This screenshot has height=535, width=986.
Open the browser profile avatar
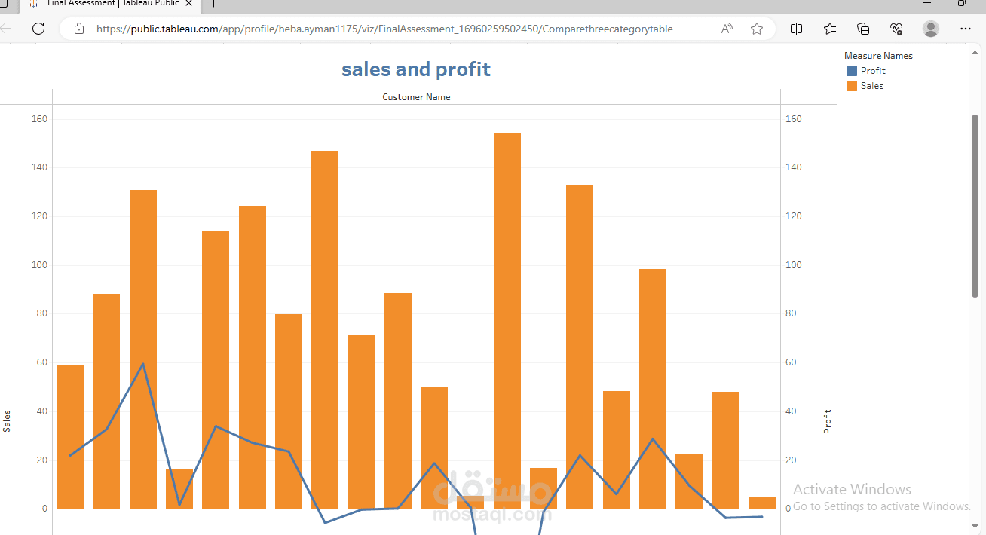click(930, 29)
